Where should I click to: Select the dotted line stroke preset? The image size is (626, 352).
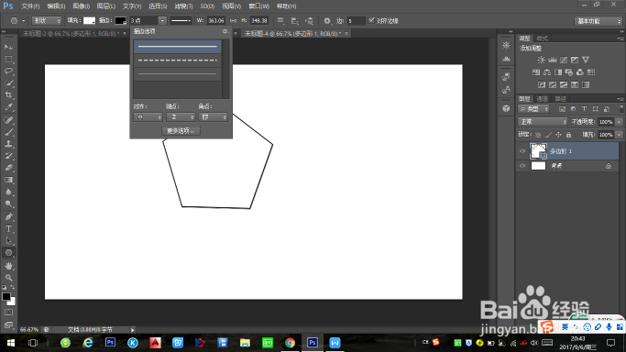(177, 74)
